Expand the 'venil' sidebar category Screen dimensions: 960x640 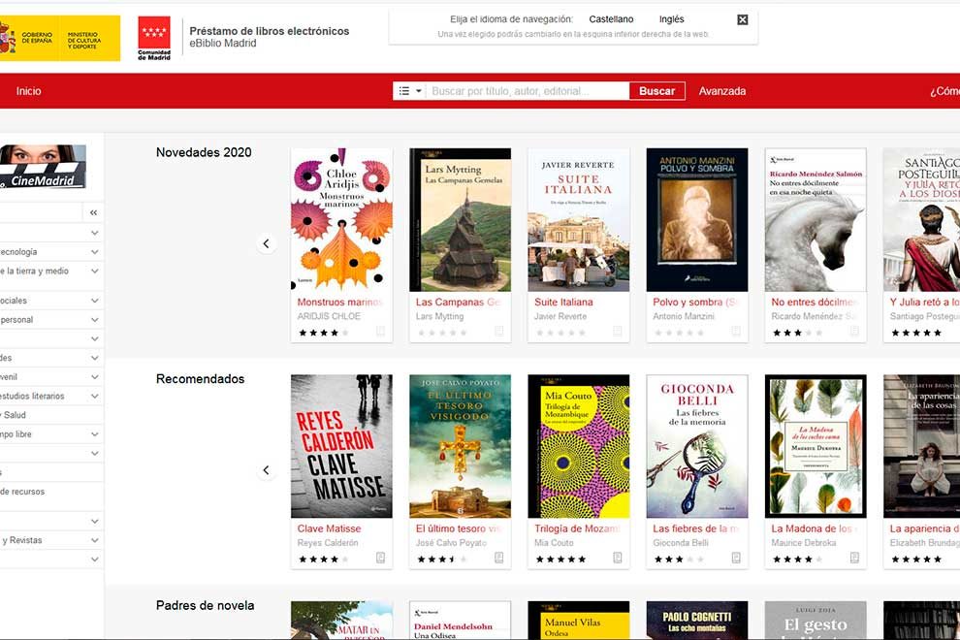pyautogui.click(x=94, y=377)
